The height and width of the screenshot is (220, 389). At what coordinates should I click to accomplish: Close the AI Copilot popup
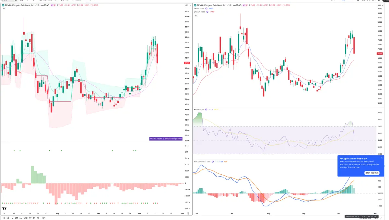(382, 158)
